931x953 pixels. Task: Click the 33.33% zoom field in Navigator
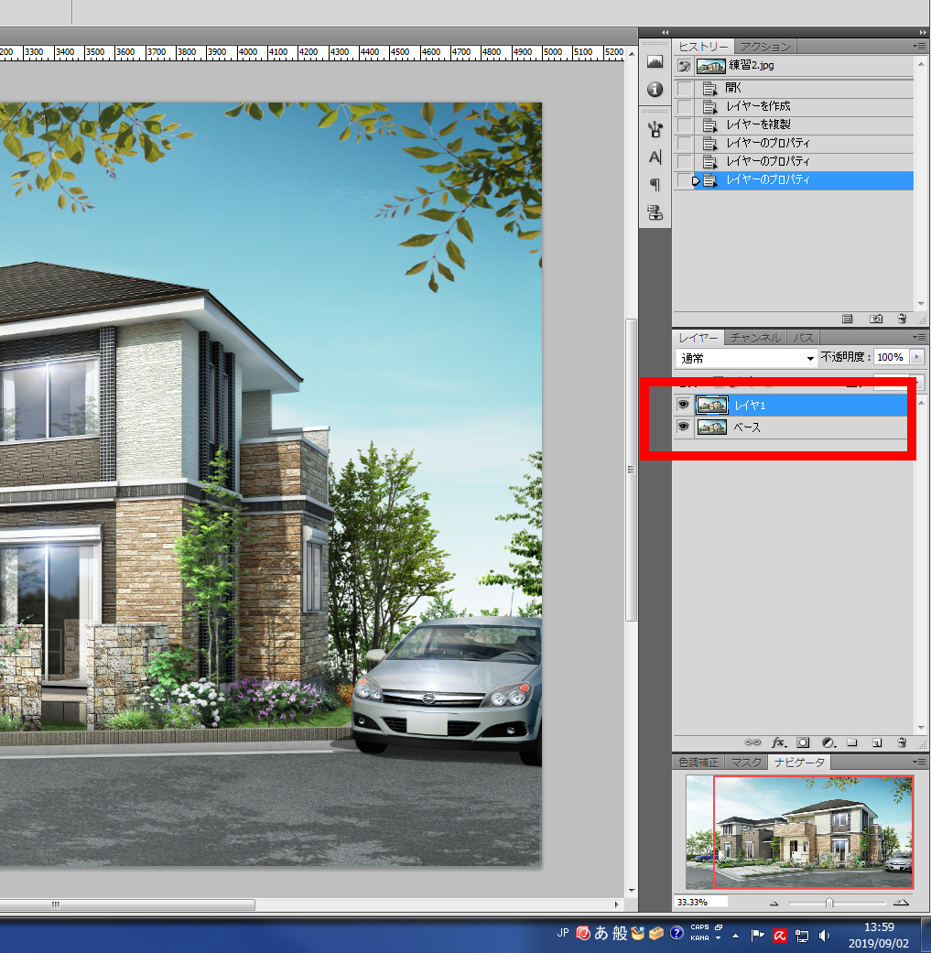point(700,903)
